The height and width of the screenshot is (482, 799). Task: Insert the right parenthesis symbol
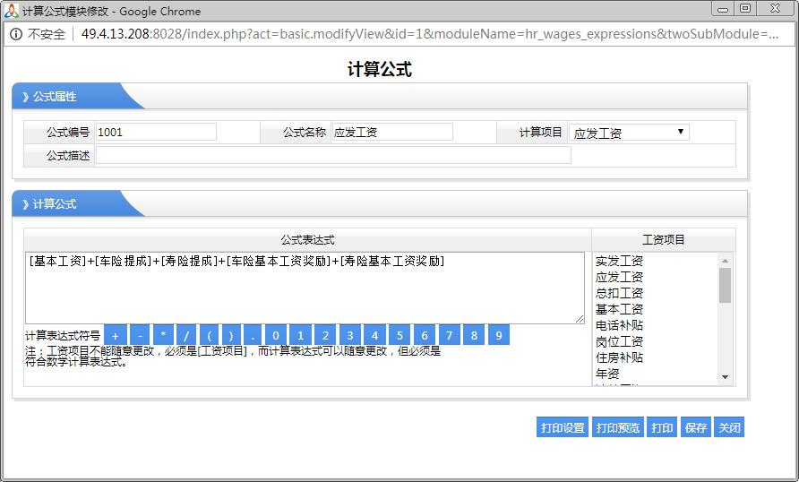231,335
